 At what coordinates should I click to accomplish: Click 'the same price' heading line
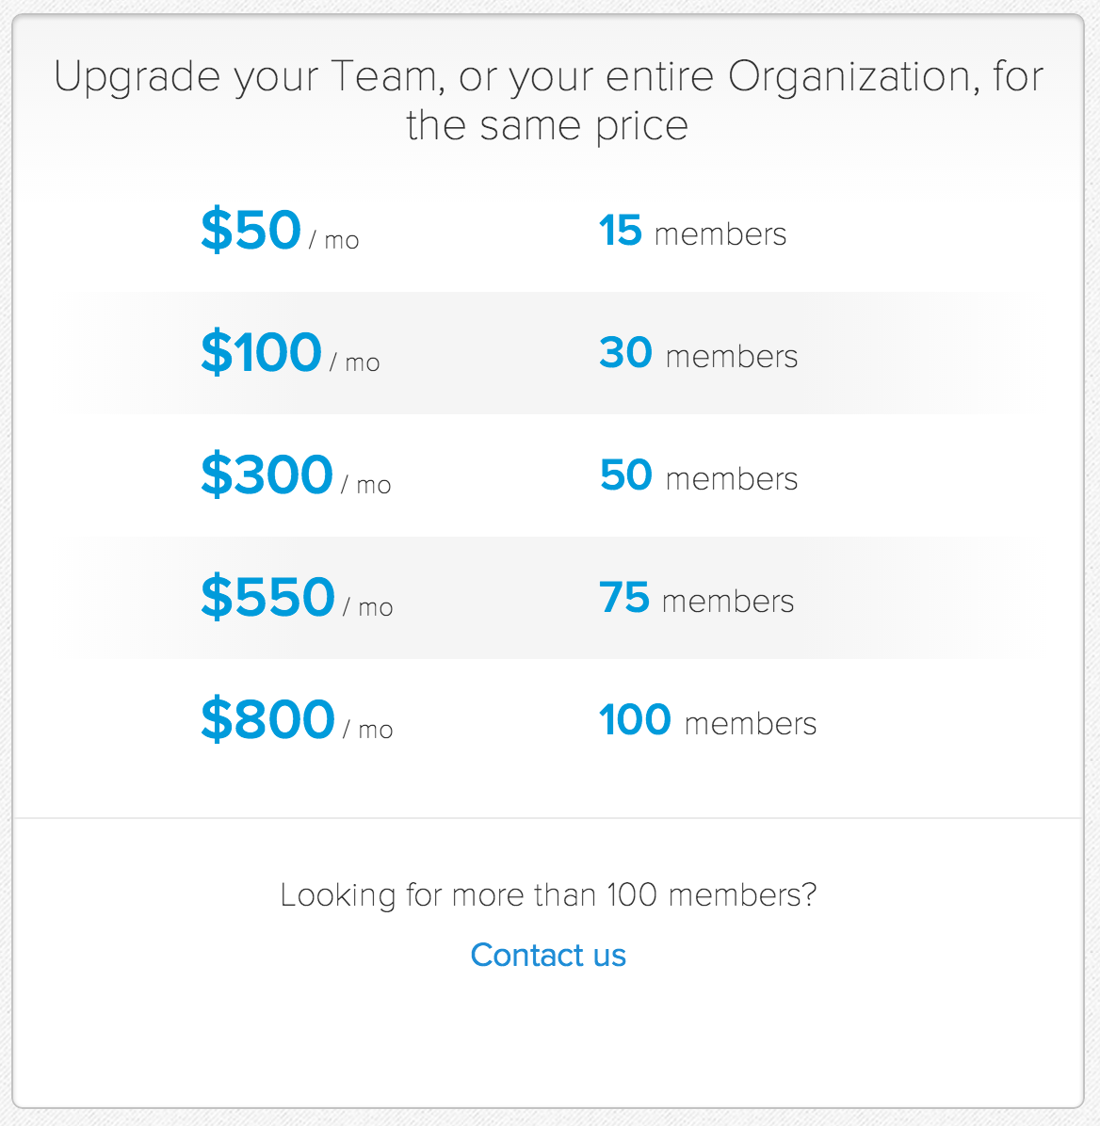547,125
